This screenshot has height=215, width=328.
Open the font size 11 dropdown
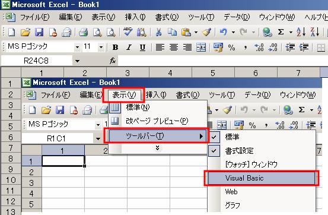click(101, 48)
